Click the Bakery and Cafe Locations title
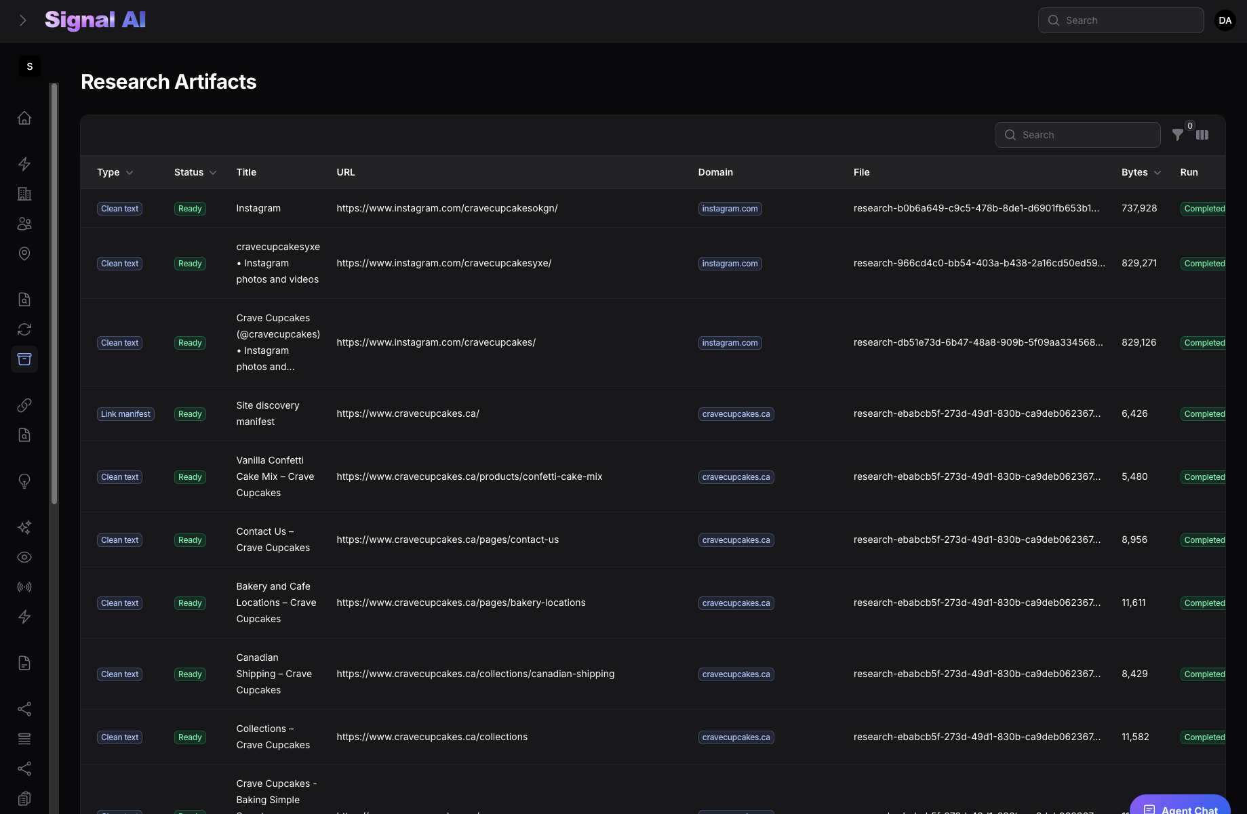The width and height of the screenshot is (1247, 814). coord(276,603)
